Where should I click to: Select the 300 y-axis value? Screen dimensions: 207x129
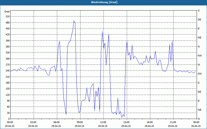pos(8,59)
